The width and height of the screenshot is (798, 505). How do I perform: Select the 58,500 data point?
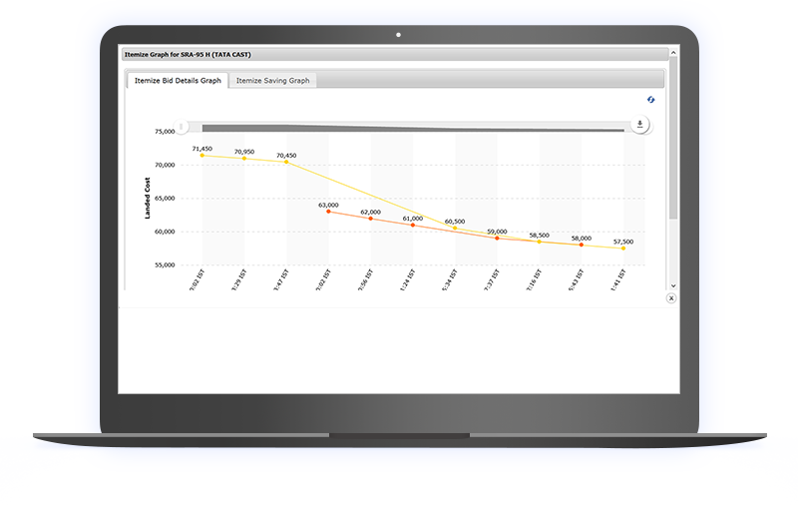pyautogui.click(x=540, y=242)
